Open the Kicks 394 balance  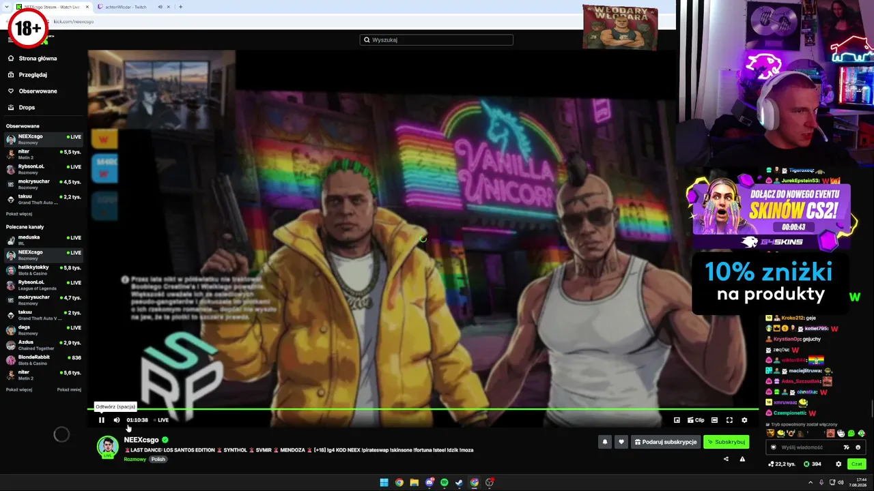[812, 464]
